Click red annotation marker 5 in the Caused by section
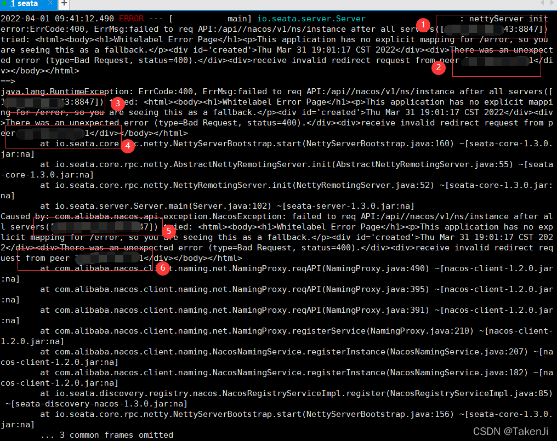 pos(168,232)
